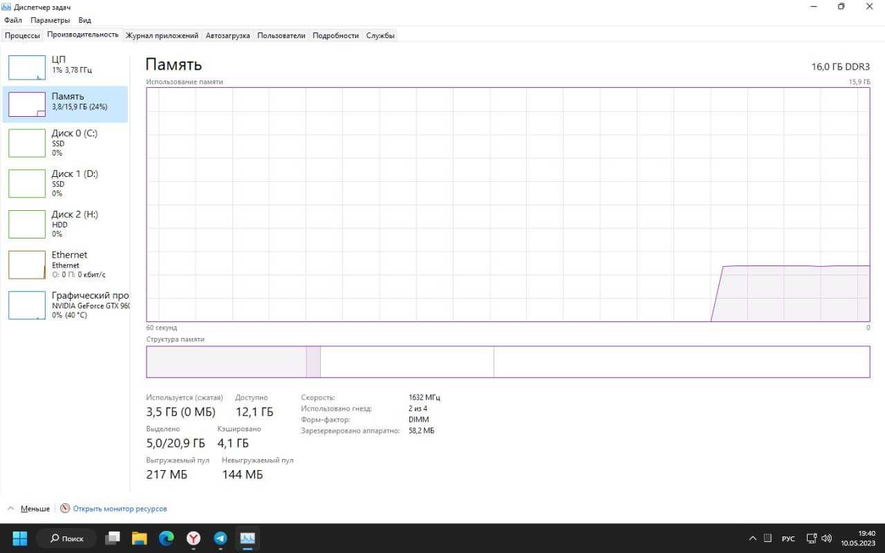The image size is (885, 553).
Task: Open Task View from the taskbar
Action: pos(113,538)
